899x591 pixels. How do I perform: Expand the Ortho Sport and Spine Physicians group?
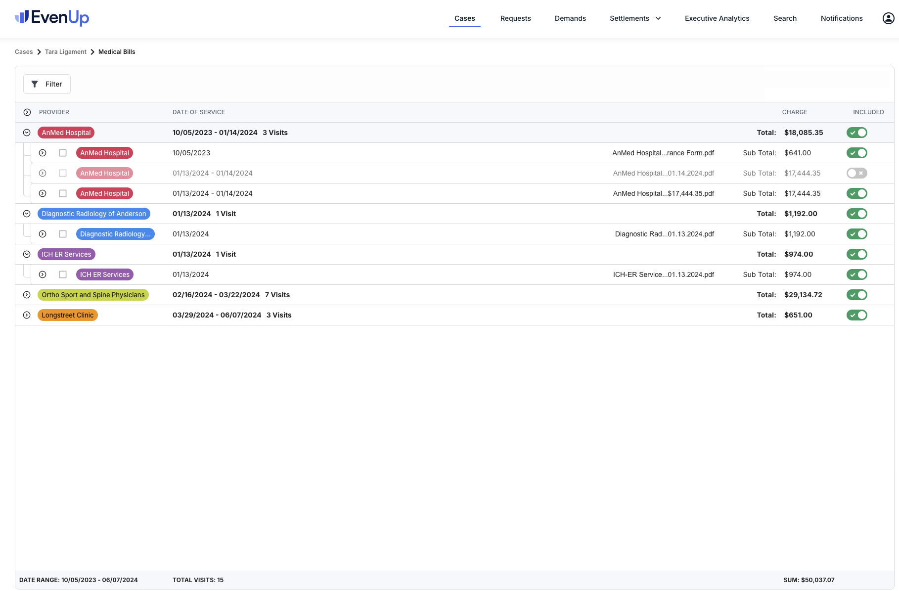pyautogui.click(x=27, y=295)
